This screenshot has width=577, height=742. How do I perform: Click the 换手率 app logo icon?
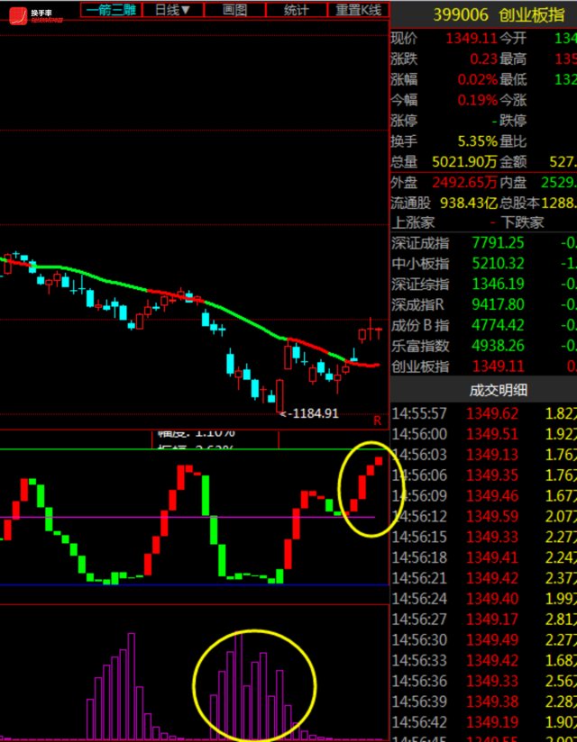click(x=18, y=15)
